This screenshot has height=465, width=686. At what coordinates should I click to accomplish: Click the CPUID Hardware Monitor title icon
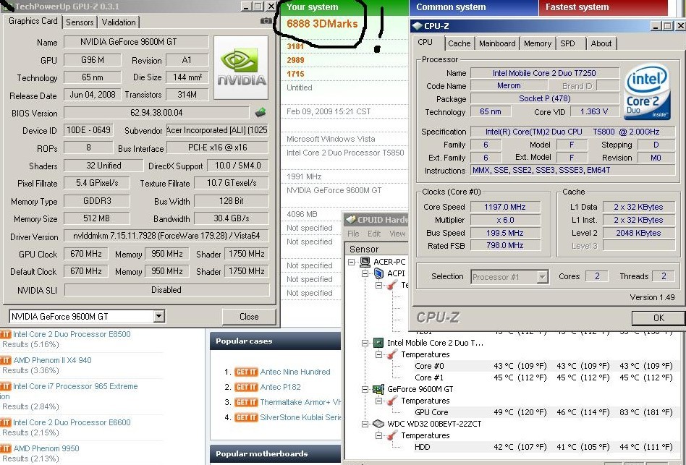click(351, 219)
